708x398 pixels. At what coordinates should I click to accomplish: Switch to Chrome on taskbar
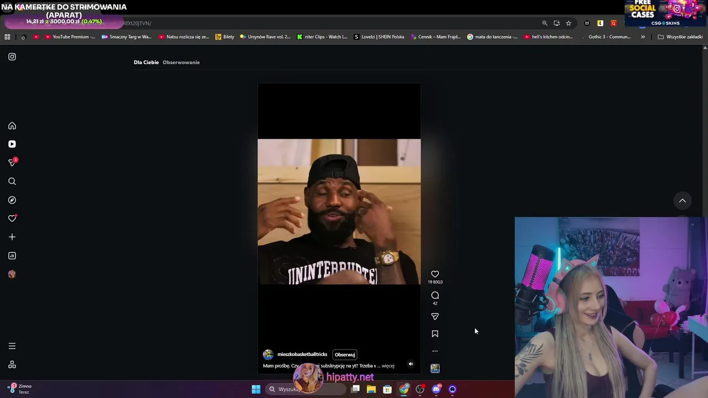pos(404,389)
